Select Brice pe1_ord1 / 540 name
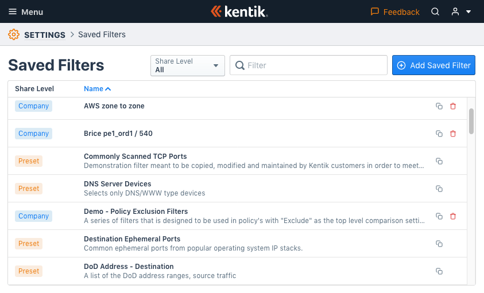The image size is (484, 293). (x=118, y=133)
